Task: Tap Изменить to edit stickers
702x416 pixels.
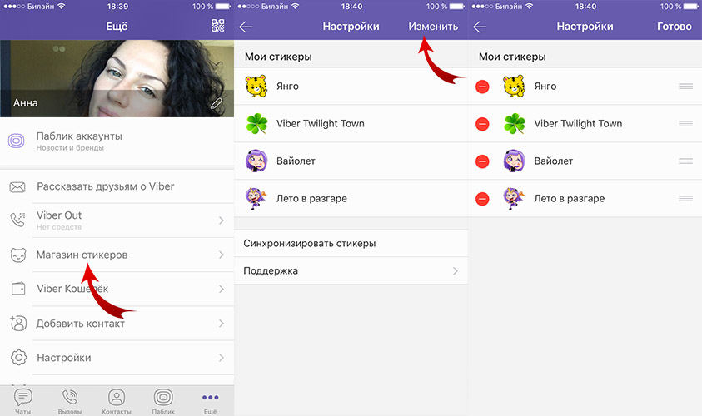Action: (x=433, y=27)
